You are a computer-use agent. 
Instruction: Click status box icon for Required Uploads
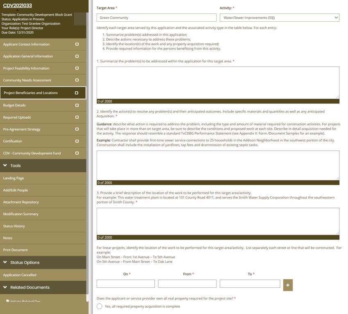click(77, 117)
